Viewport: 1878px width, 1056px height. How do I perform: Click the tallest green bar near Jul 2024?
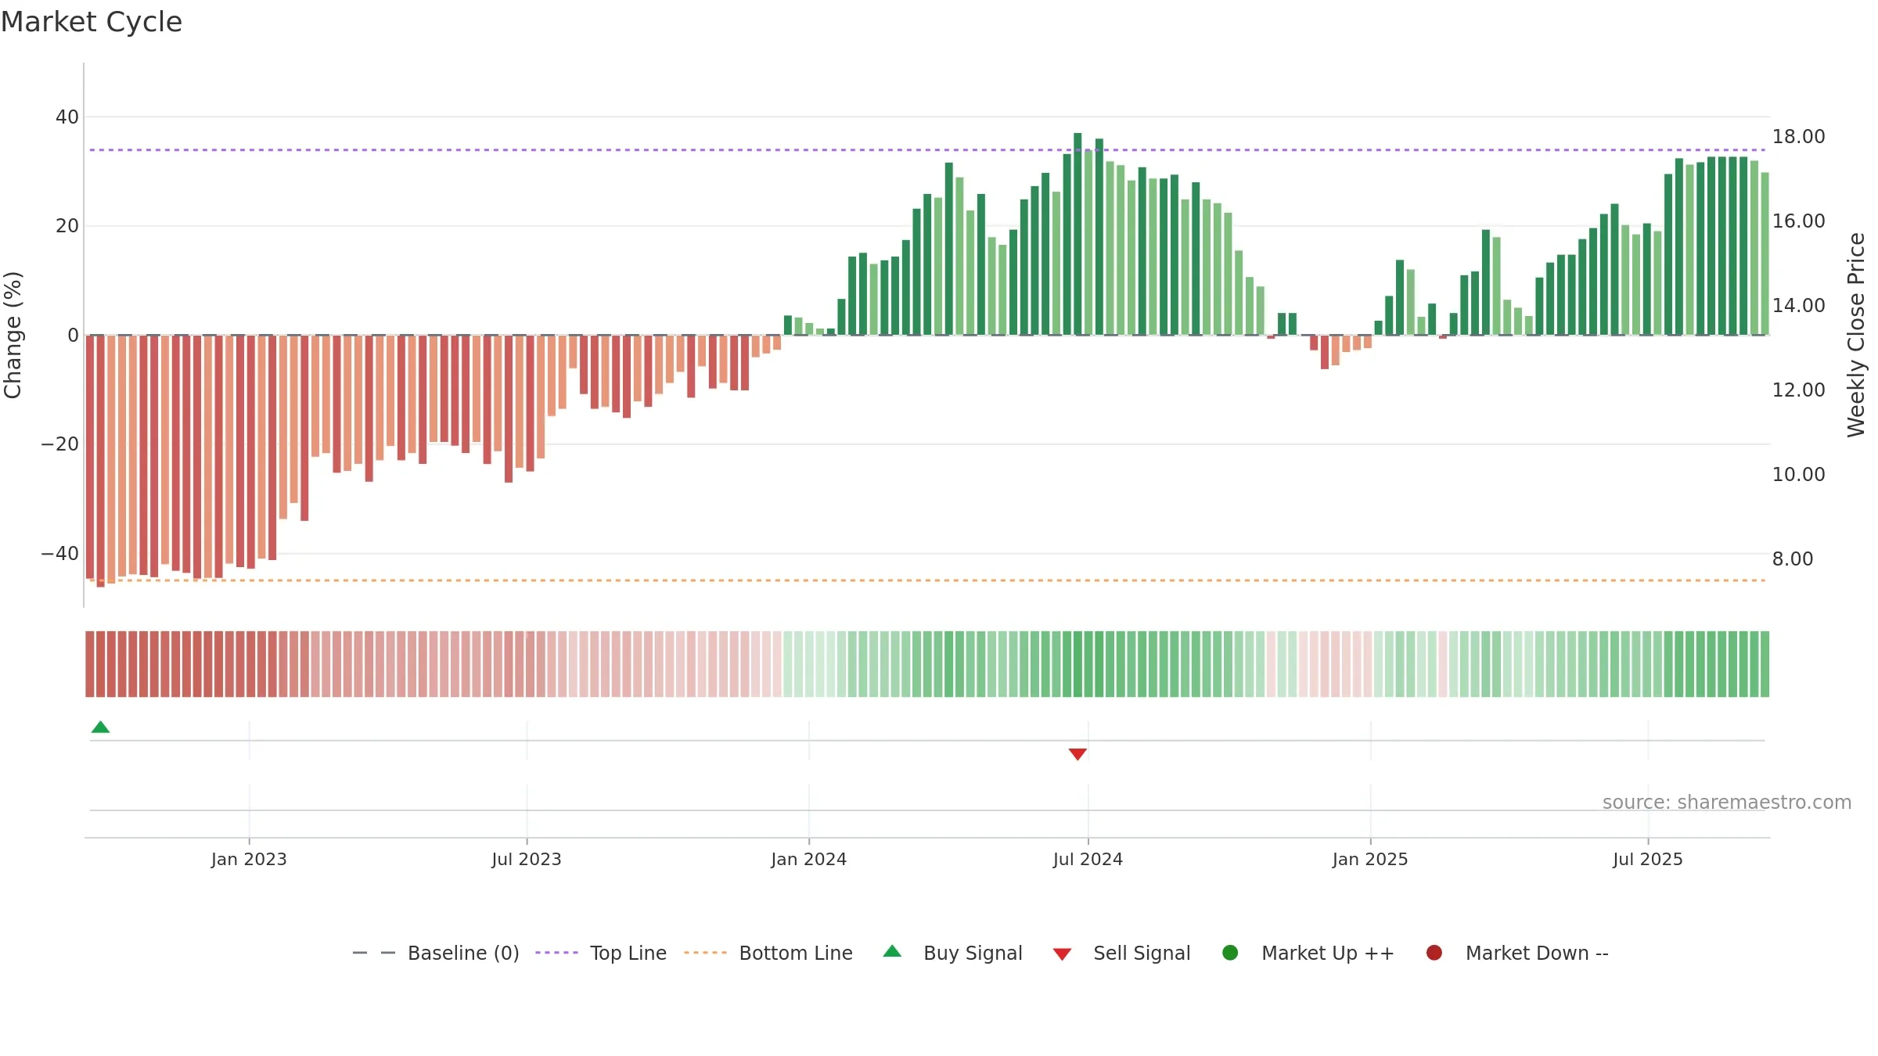(1078, 234)
